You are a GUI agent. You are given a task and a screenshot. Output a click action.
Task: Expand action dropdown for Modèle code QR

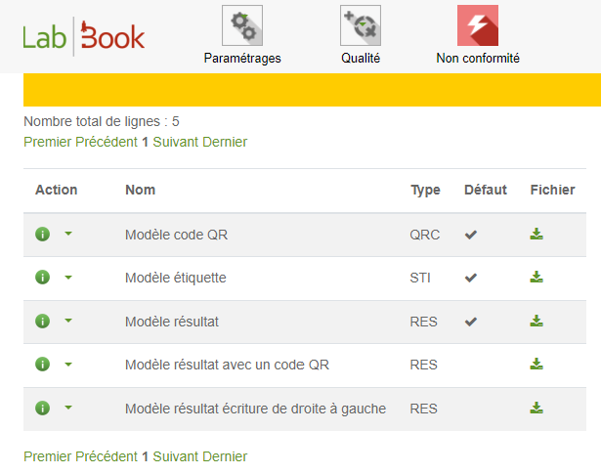pos(68,234)
